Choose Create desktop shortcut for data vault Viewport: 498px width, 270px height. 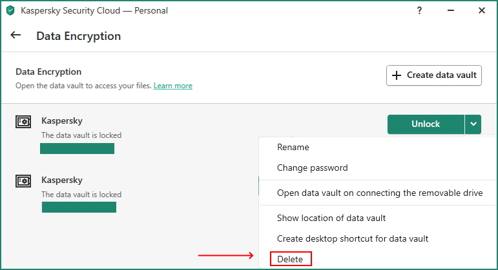352,238
